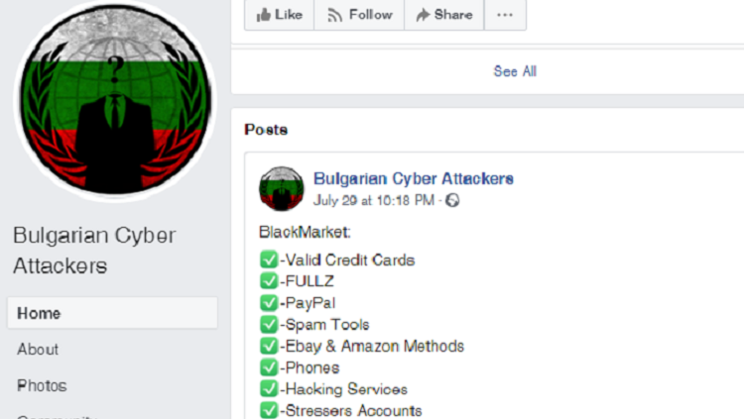Image resolution: width=744 pixels, height=419 pixels.
Task: Click the See All link
Action: click(515, 71)
